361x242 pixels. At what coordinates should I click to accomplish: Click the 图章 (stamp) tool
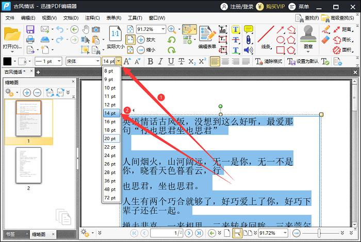(x=308, y=38)
